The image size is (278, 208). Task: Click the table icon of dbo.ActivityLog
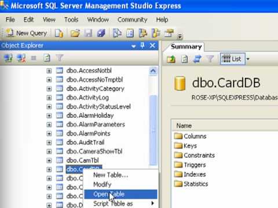click(x=60, y=98)
